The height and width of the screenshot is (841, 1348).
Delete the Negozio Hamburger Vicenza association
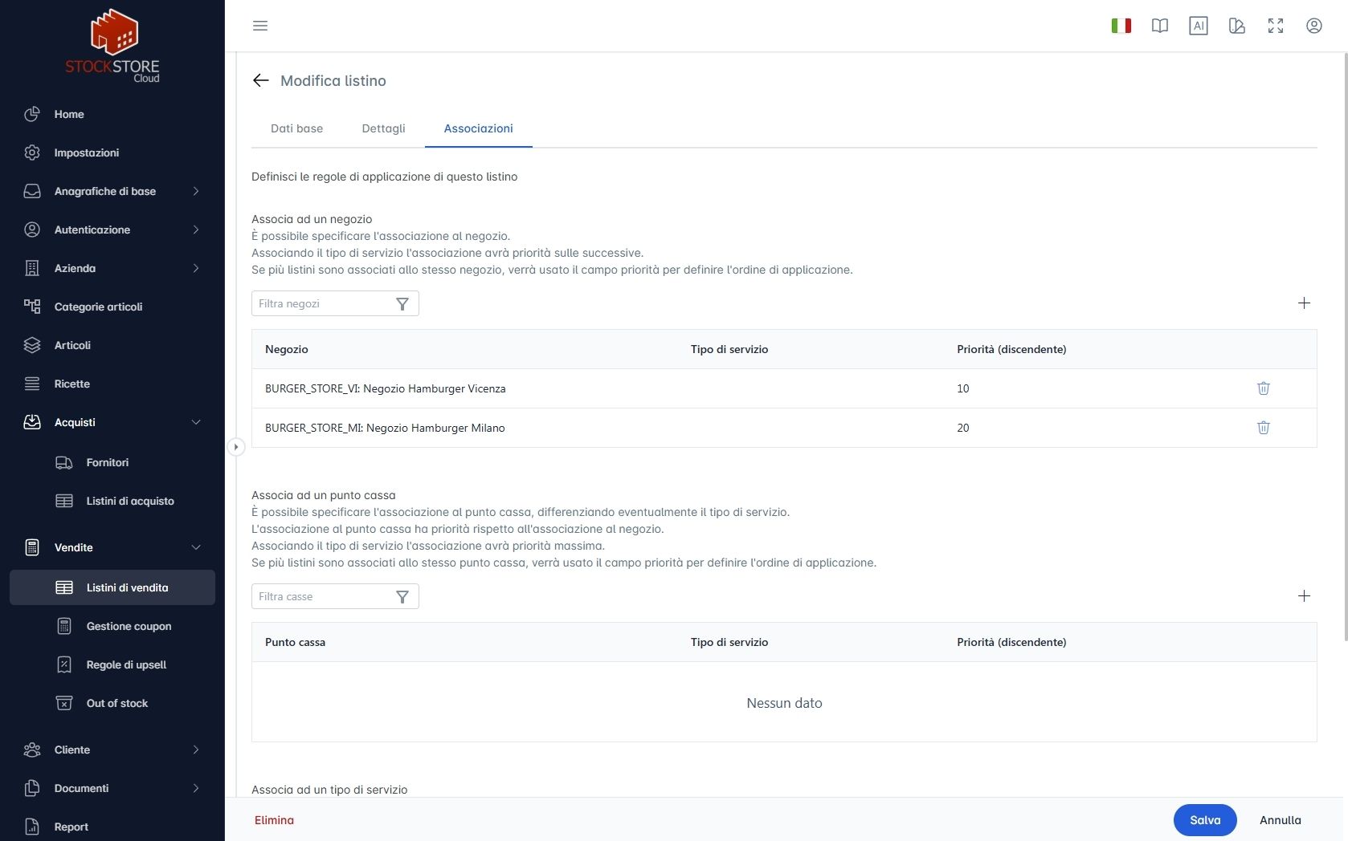point(1263,388)
